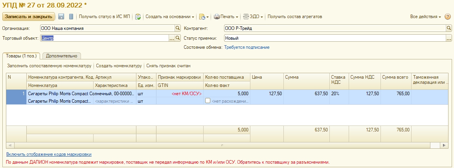Image resolution: width=454 pixels, height=168 pixels.
Task: Click Требуется подписание exchange state link
Action: [x=246, y=47]
